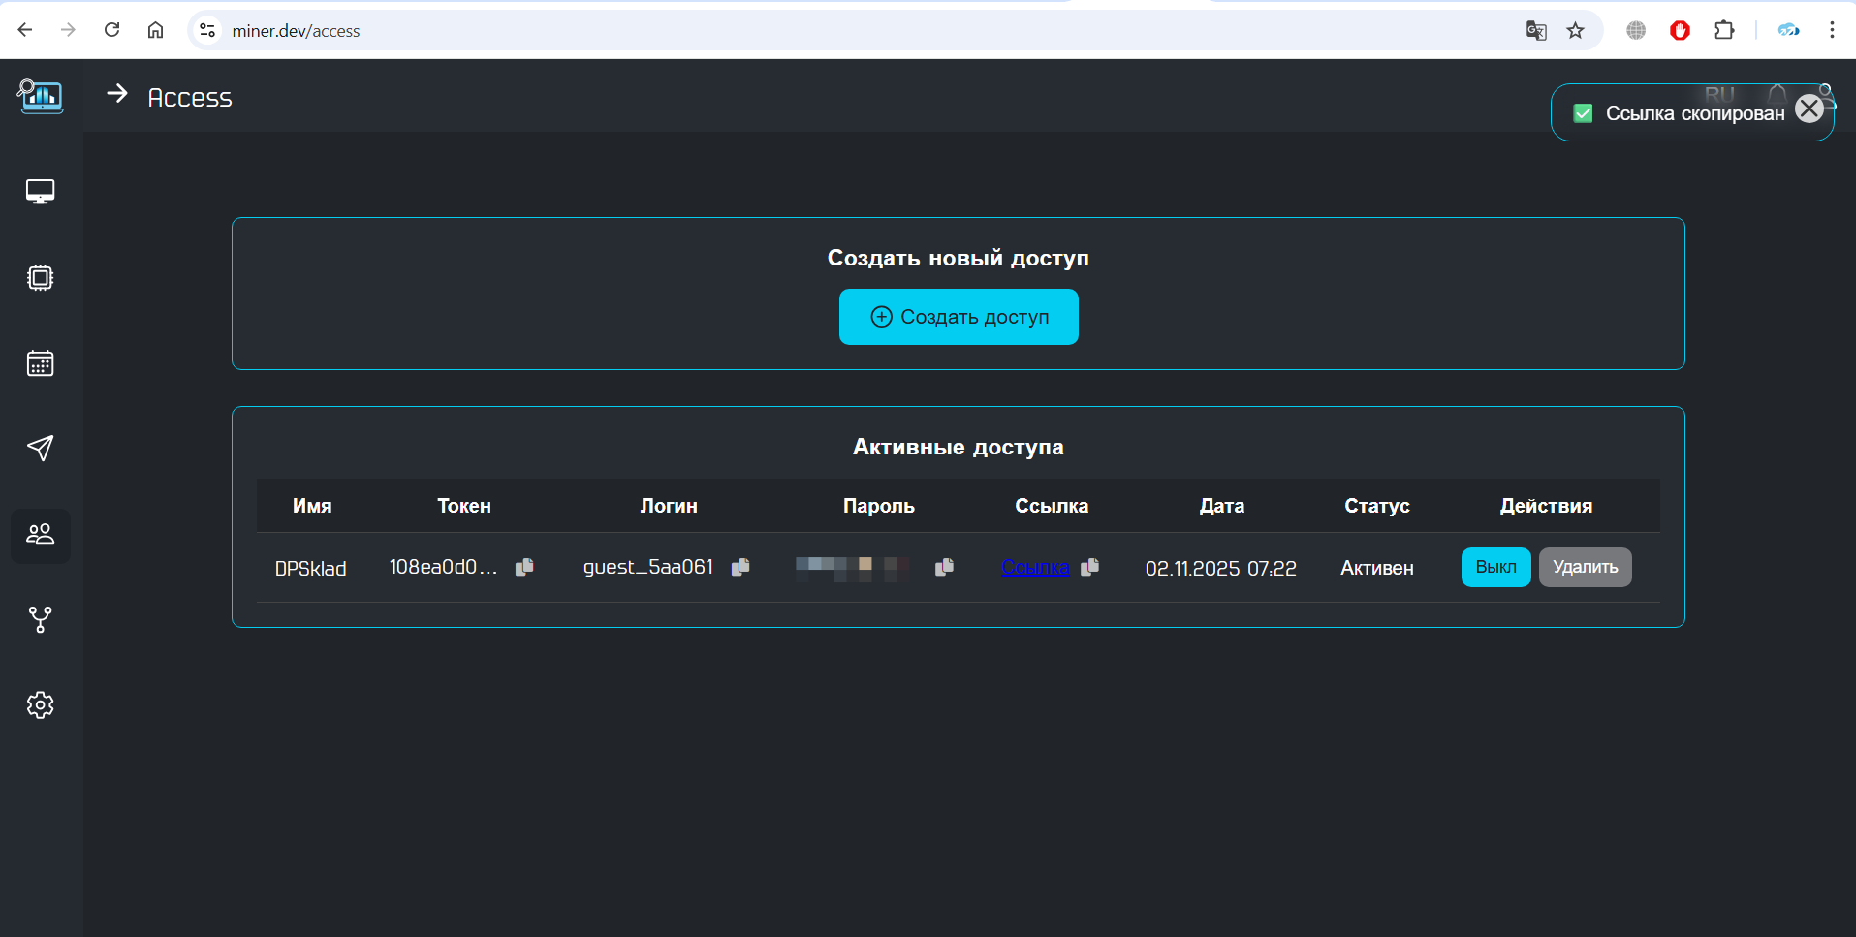Viewport: 1856px width, 937px height.
Task: Select the users access sidebar icon
Action: click(41, 535)
